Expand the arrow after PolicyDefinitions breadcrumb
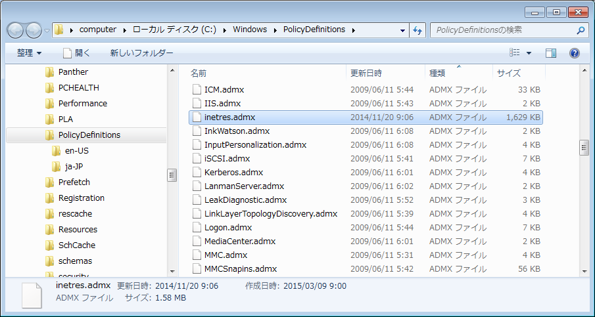This screenshot has width=595, height=317. click(x=353, y=30)
